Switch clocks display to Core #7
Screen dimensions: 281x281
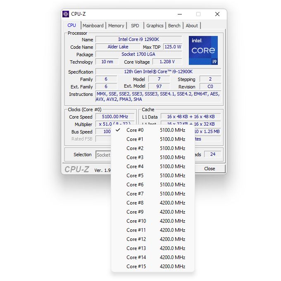[x=152, y=194]
